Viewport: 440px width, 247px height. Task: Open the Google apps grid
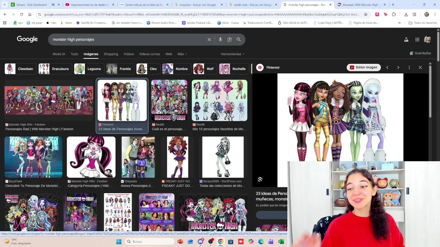coord(417,39)
